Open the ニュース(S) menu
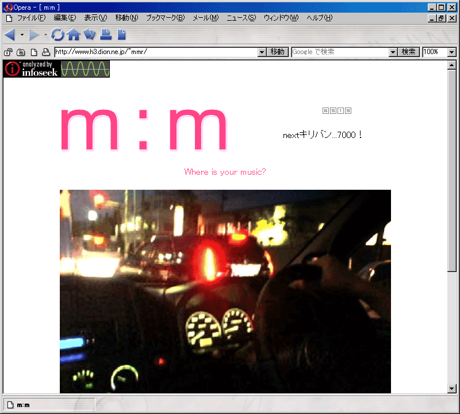460x414 pixels. click(x=241, y=18)
